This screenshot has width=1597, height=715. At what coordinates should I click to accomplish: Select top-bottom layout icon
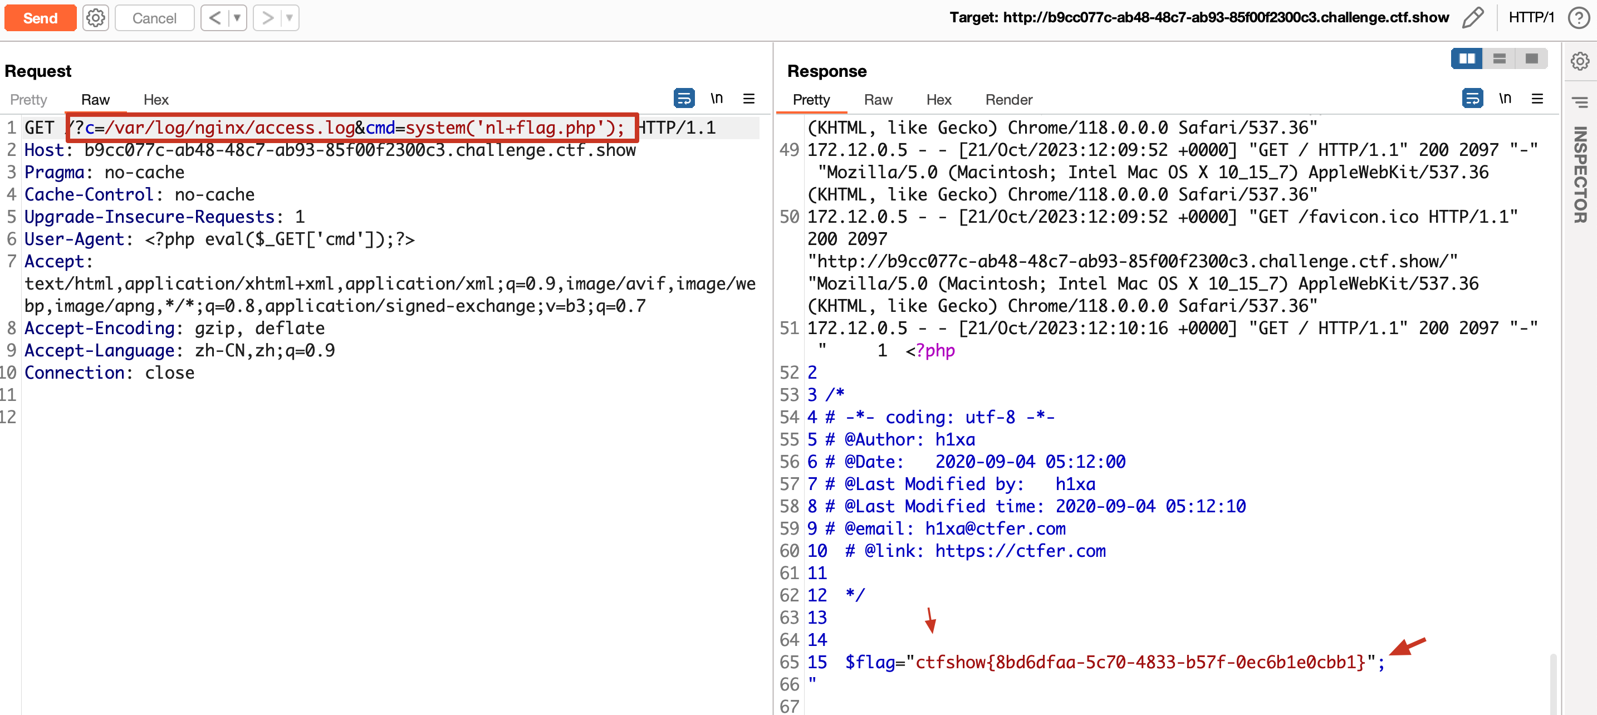[1499, 58]
